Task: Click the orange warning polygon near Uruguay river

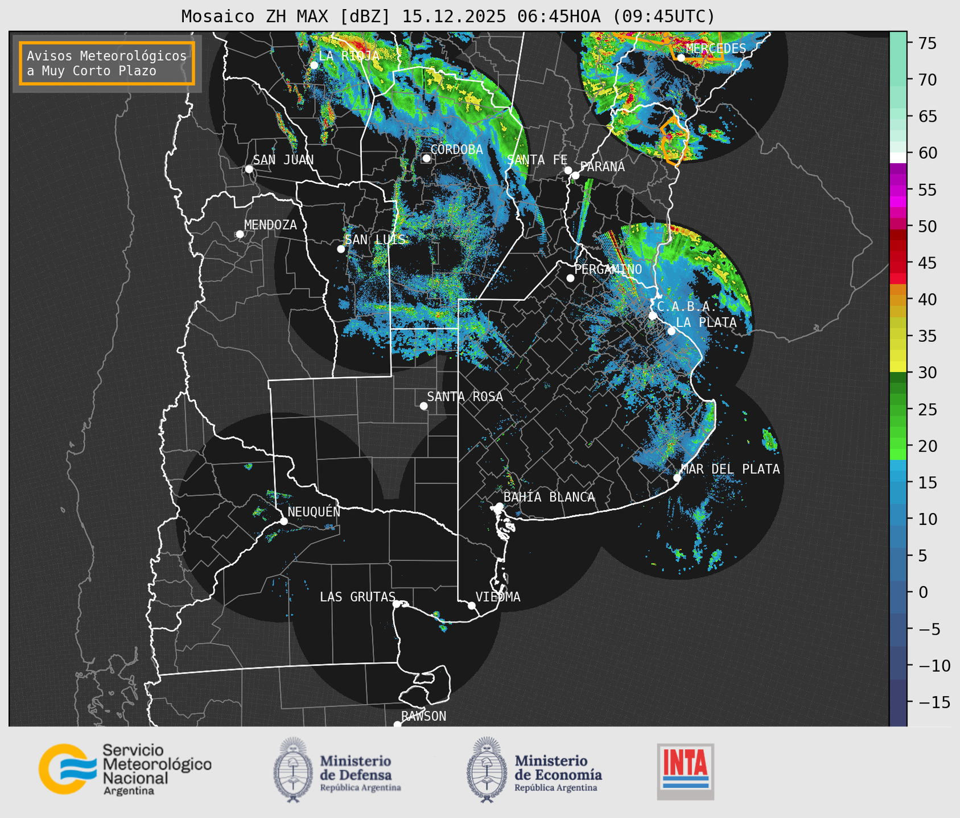Action: (x=674, y=141)
